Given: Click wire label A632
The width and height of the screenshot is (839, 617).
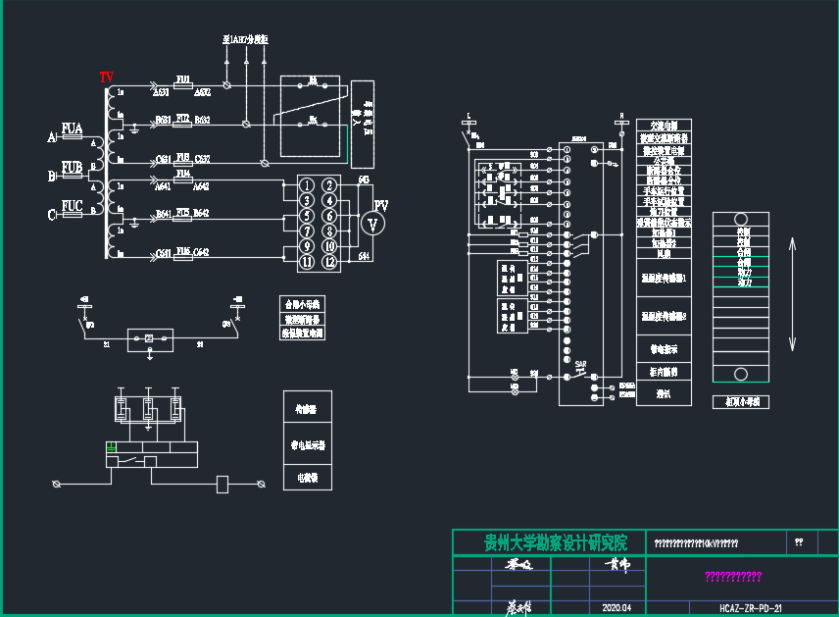Looking at the screenshot, I should click(x=202, y=92).
